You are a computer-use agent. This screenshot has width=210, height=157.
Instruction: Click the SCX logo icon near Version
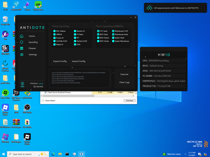click(22, 85)
